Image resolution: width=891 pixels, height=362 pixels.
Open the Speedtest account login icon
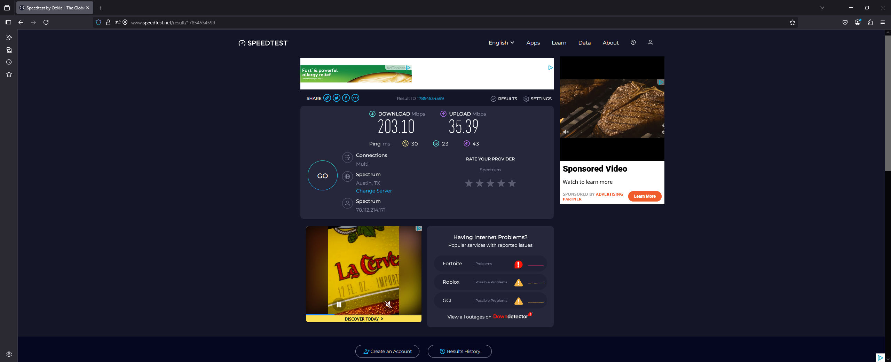pos(650,42)
